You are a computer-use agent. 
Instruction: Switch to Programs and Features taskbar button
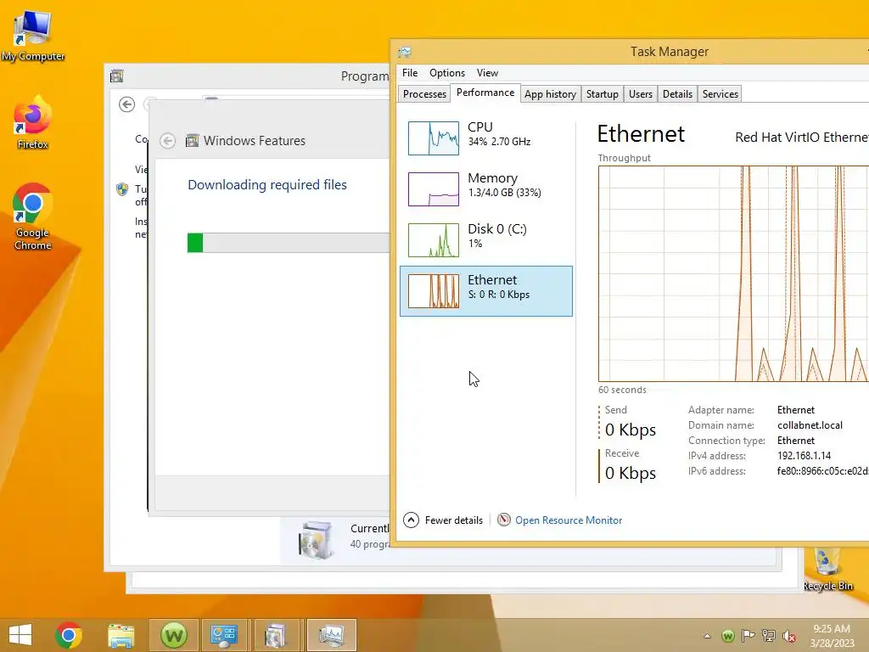(x=276, y=635)
